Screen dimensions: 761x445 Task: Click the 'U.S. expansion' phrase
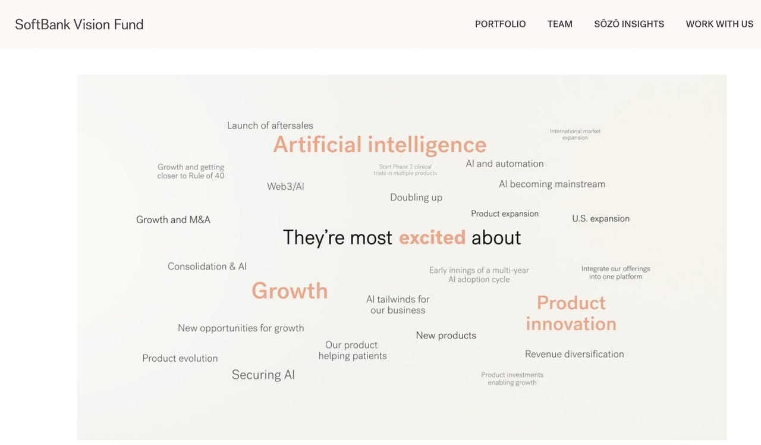click(600, 218)
